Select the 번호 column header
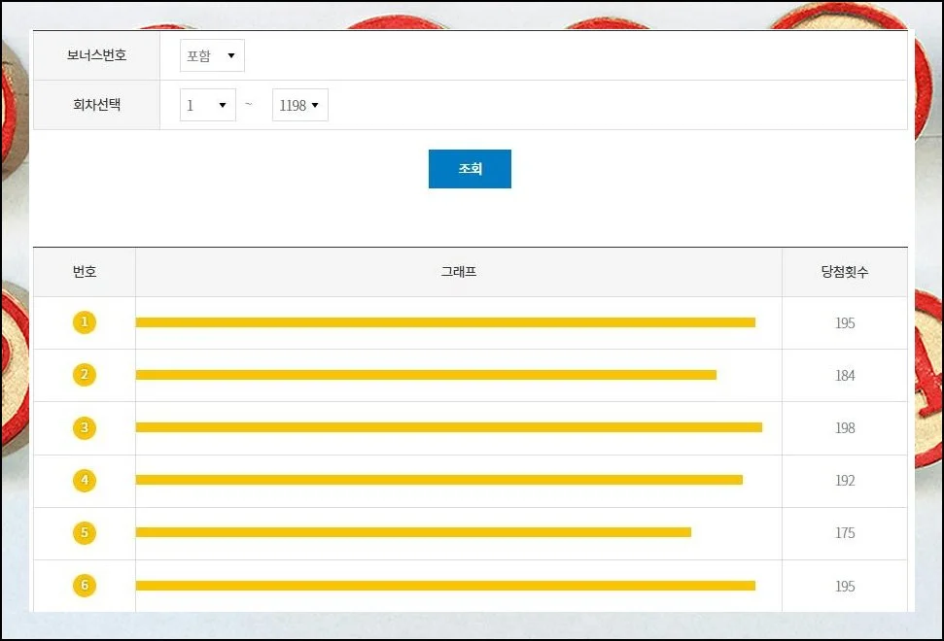This screenshot has height=641, width=944. (85, 272)
